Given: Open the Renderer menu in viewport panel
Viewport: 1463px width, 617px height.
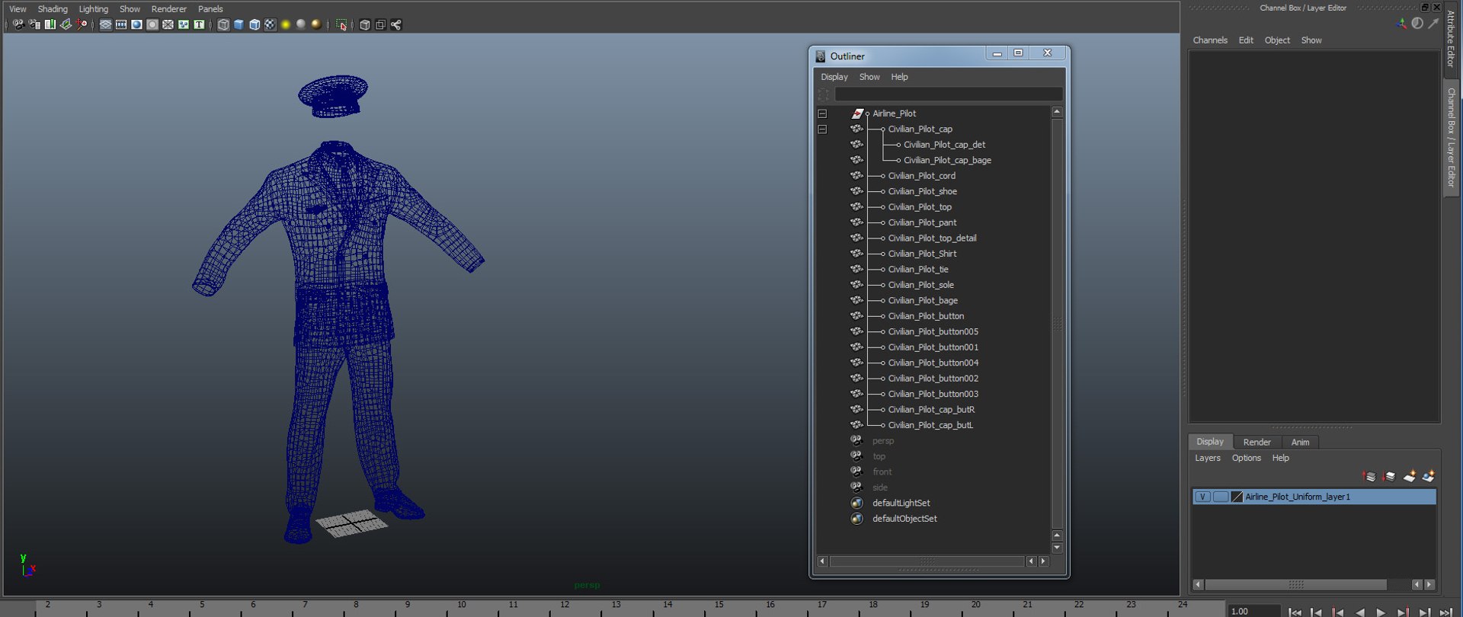Looking at the screenshot, I should pyautogui.click(x=169, y=9).
